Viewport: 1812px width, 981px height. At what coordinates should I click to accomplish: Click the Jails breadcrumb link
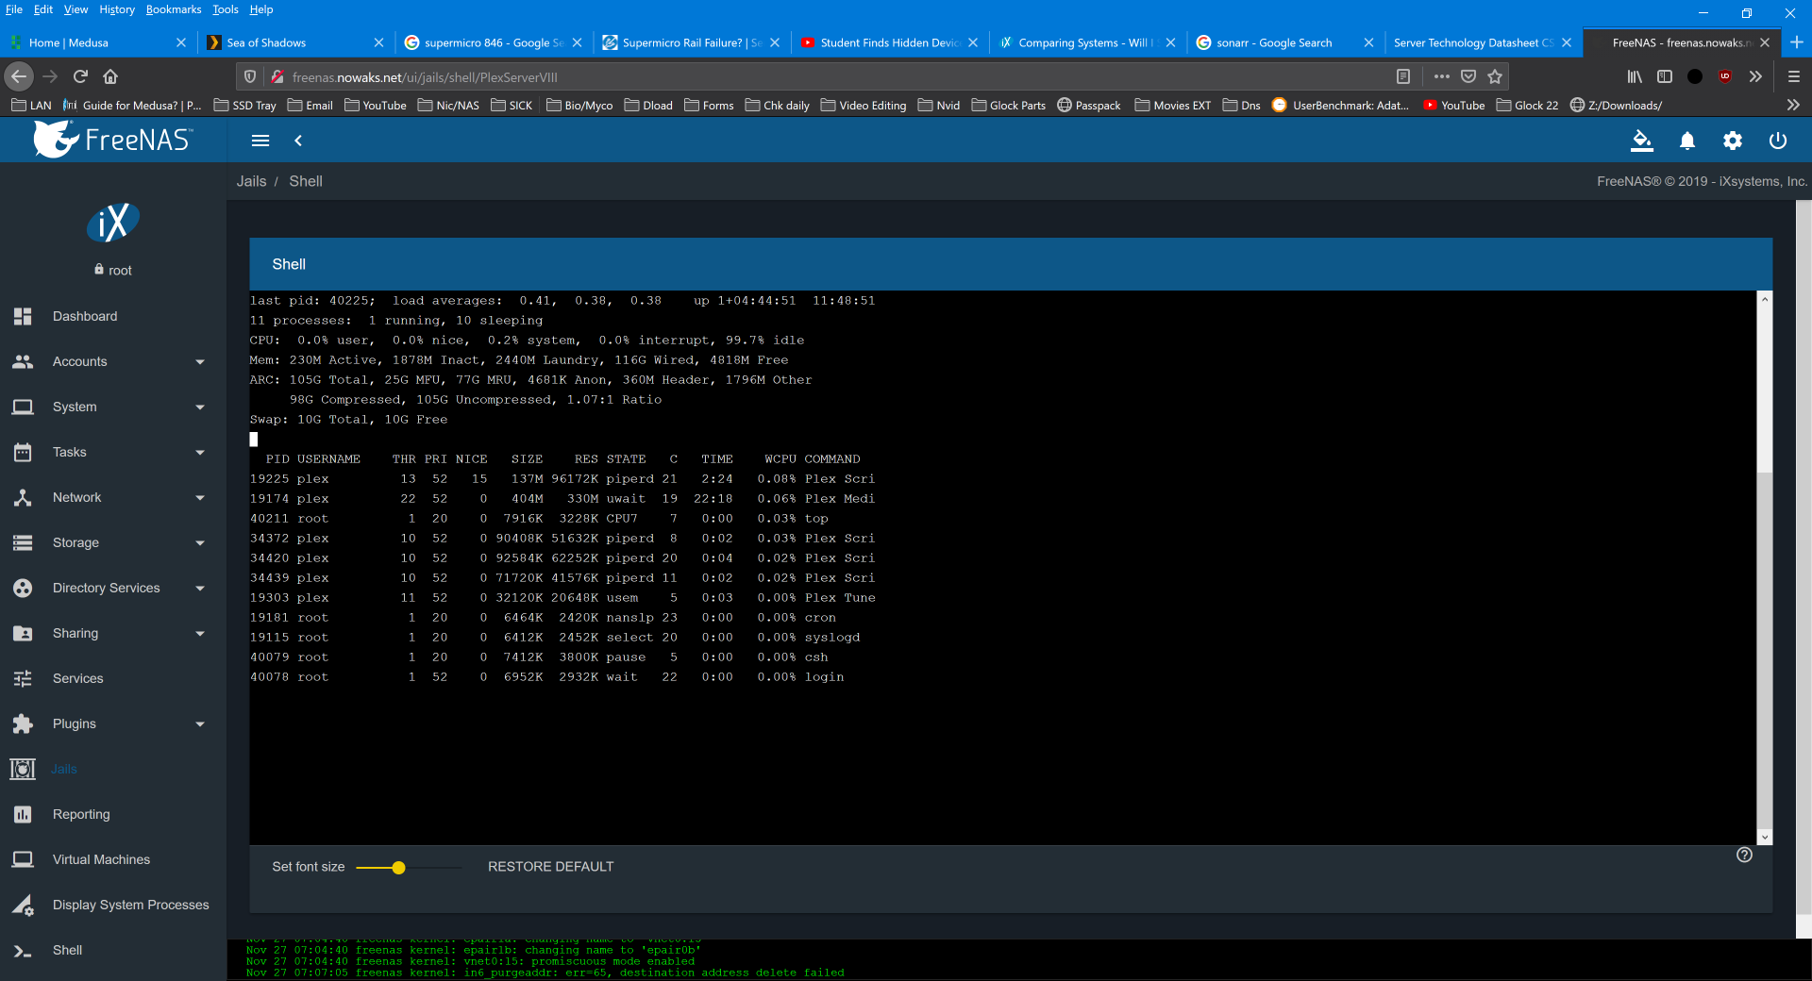251,181
